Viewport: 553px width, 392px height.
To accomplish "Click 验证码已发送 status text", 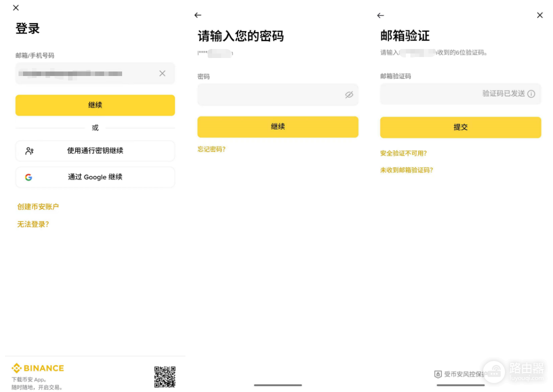I will pos(503,93).
